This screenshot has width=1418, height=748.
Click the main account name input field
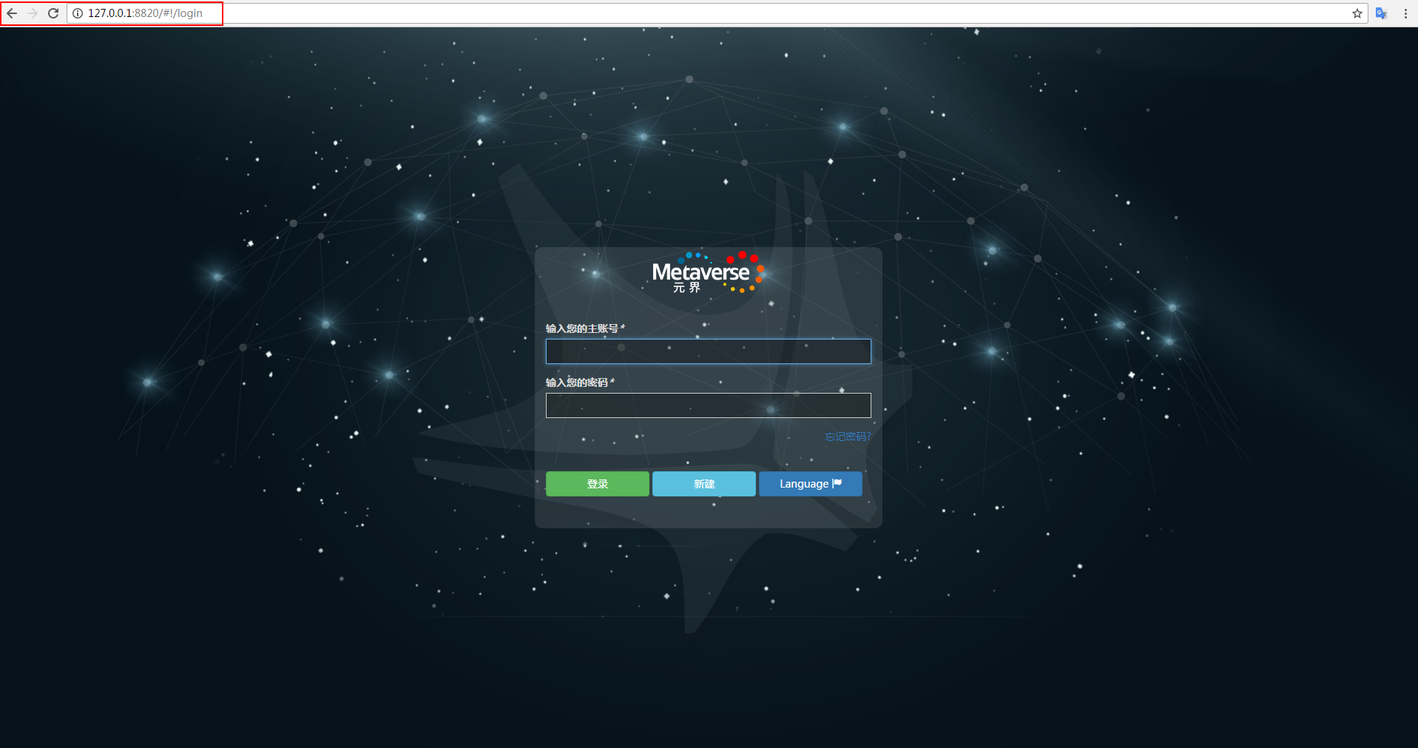708,351
